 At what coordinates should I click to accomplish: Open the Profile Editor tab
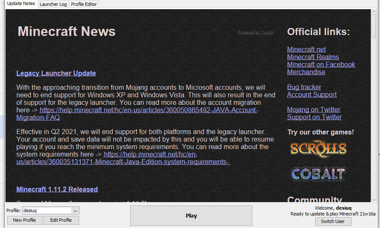point(84,4)
